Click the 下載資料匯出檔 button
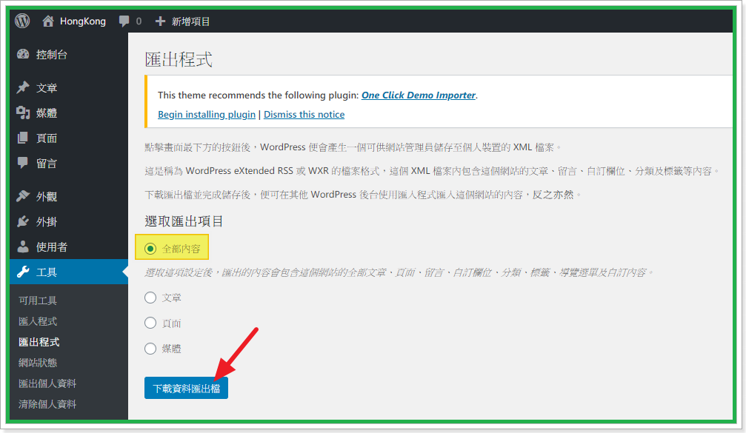This screenshot has height=433, width=746. coord(186,389)
